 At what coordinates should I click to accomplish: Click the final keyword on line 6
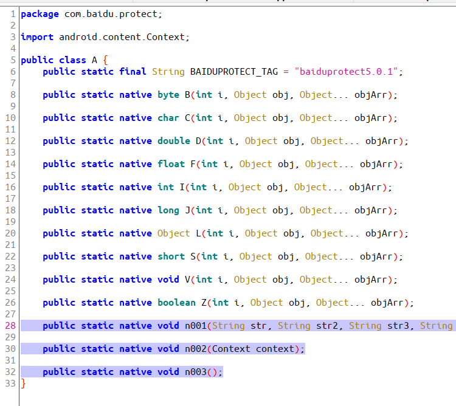(x=133, y=72)
